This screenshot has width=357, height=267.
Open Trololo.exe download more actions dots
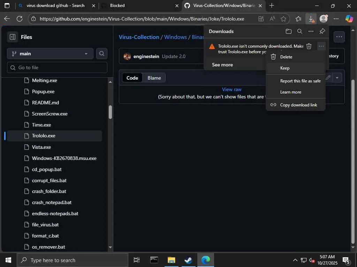(x=321, y=46)
